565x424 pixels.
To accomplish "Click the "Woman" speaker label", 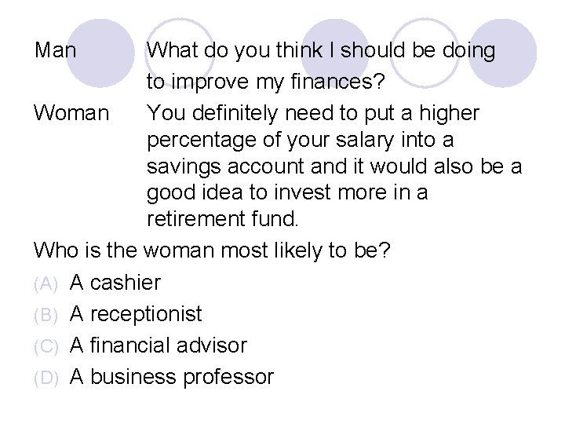I will pos(71,115).
